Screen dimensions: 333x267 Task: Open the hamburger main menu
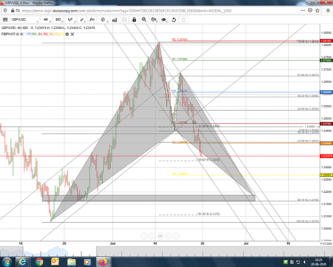[x=5, y=20]
